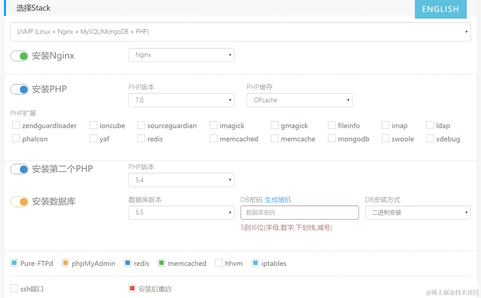This screenshot has width=481, height=298.
Task: Check the hhvm option
Action: tap(219, 263)
